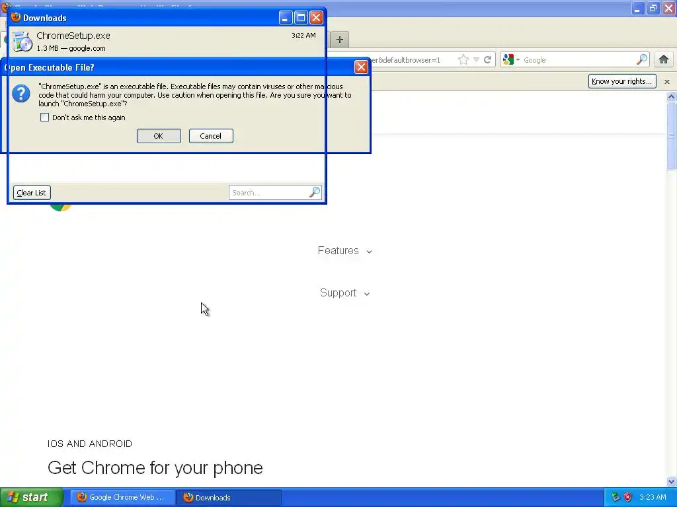677x507 pixels.
Task: Click the '1.3 MB — google.com' download details
Action: click(71, 48)
